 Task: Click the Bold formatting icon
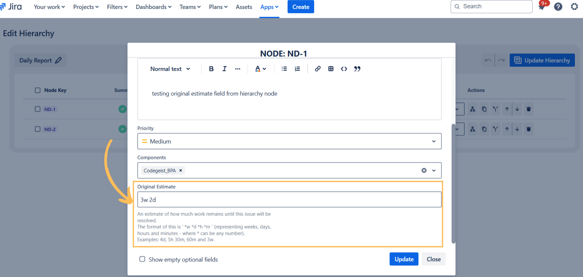211,69
